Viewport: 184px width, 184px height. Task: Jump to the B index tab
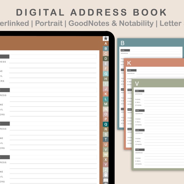pyautogui.click(x=105, y=48)
